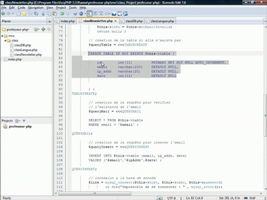Screen dimensions: 267x200
Task: Go to next directory in Places
Action: (49, 29)
